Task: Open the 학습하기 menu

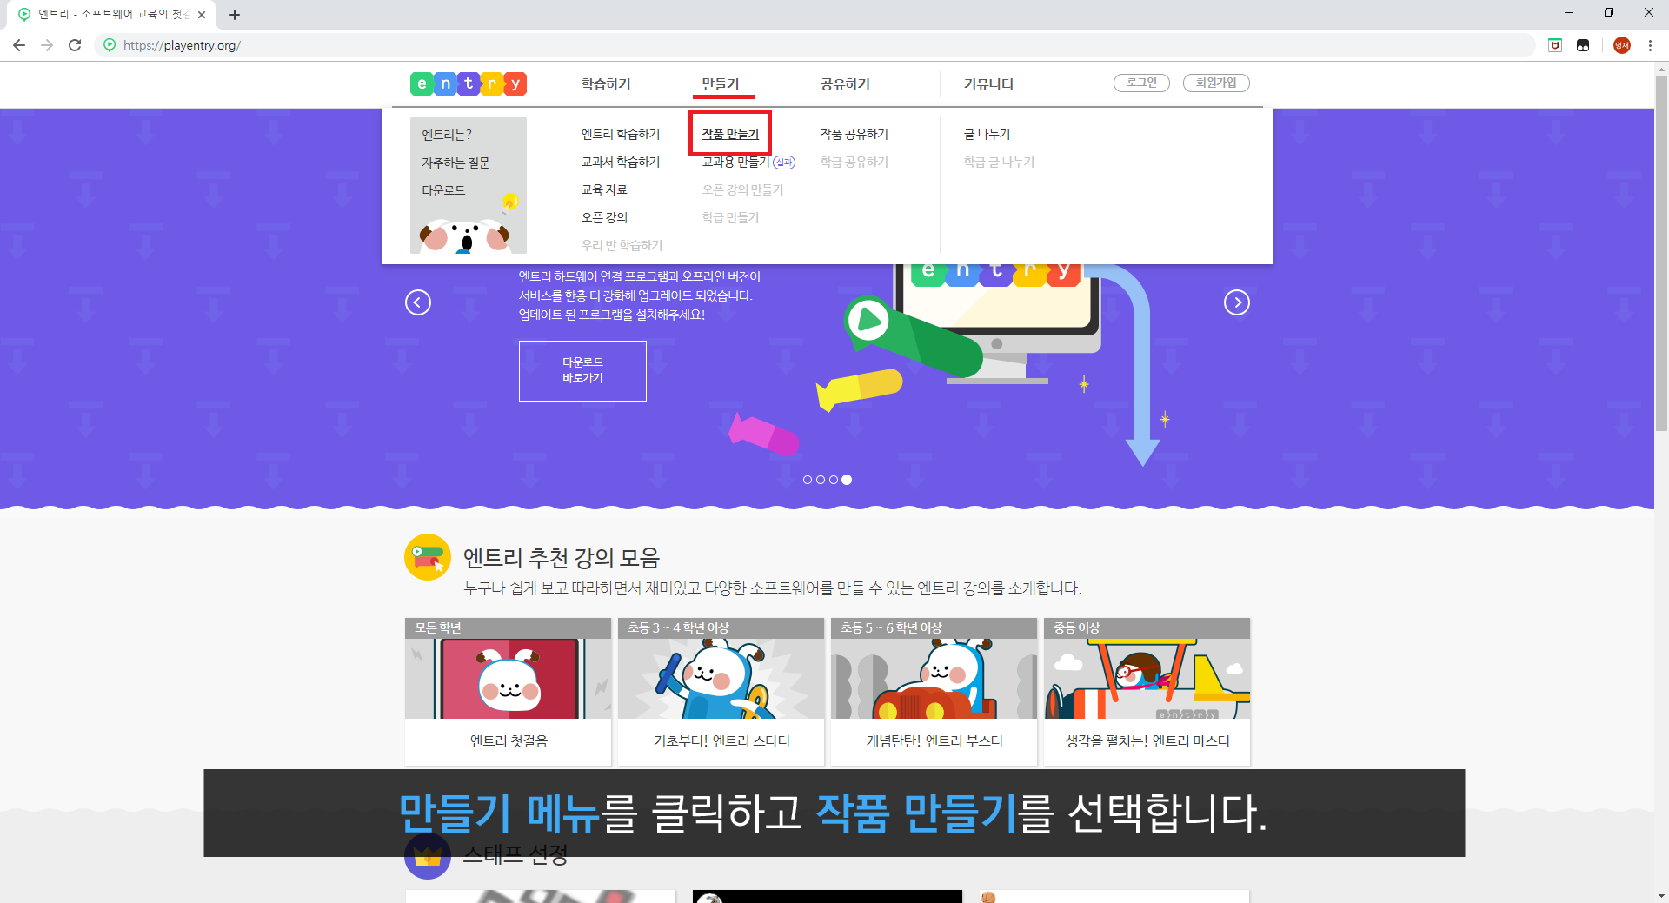Action: (606, 84)
